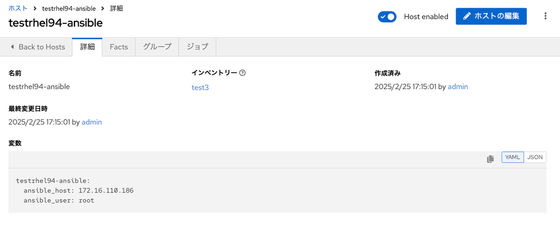Open the test3 inventory link

200,87
